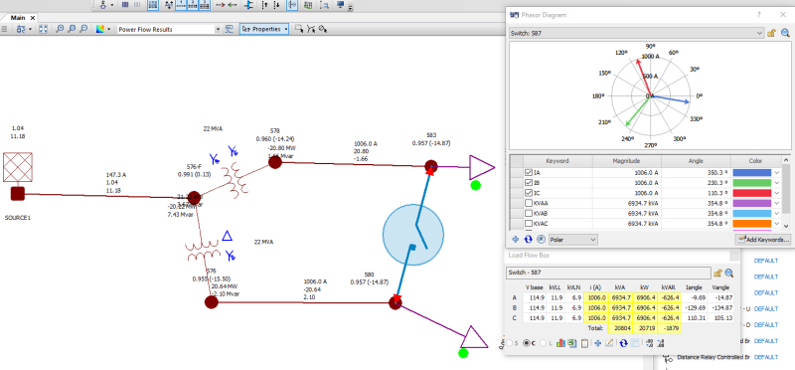
Task: Click the display layer 2 toolbar icon
Action: 193,5
